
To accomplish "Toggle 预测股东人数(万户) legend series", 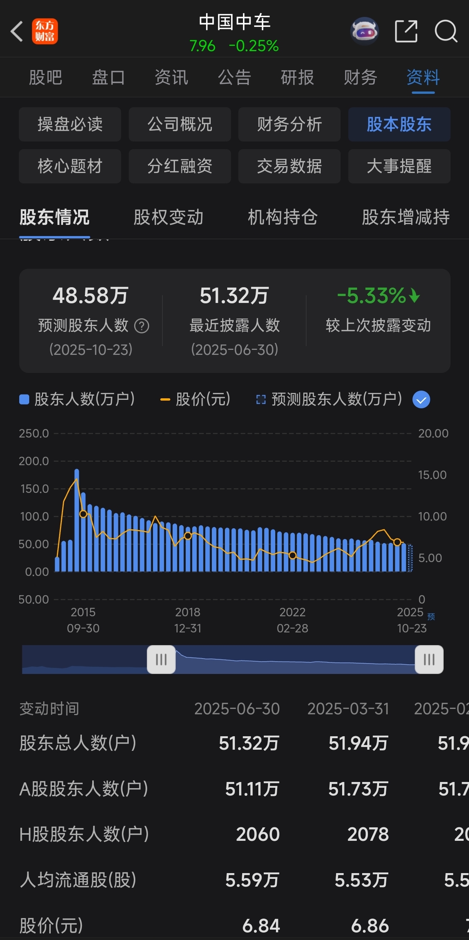I will point(329,399).
